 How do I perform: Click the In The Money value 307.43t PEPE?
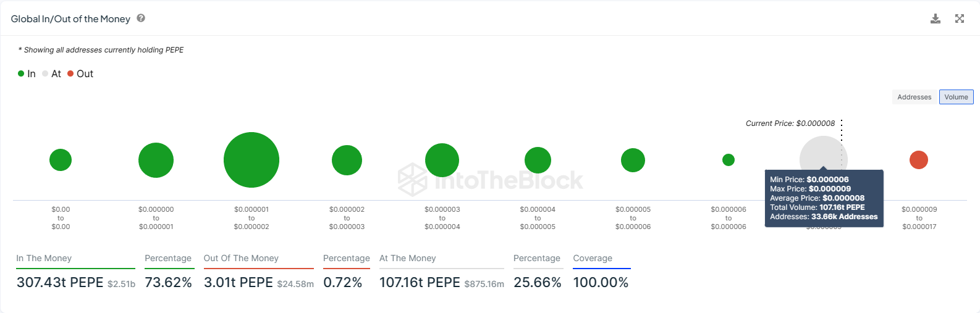60,283
